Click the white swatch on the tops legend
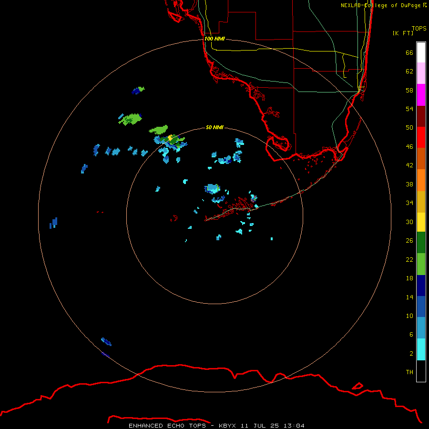This screenshot has width=429, height=429. click(421, 52)
